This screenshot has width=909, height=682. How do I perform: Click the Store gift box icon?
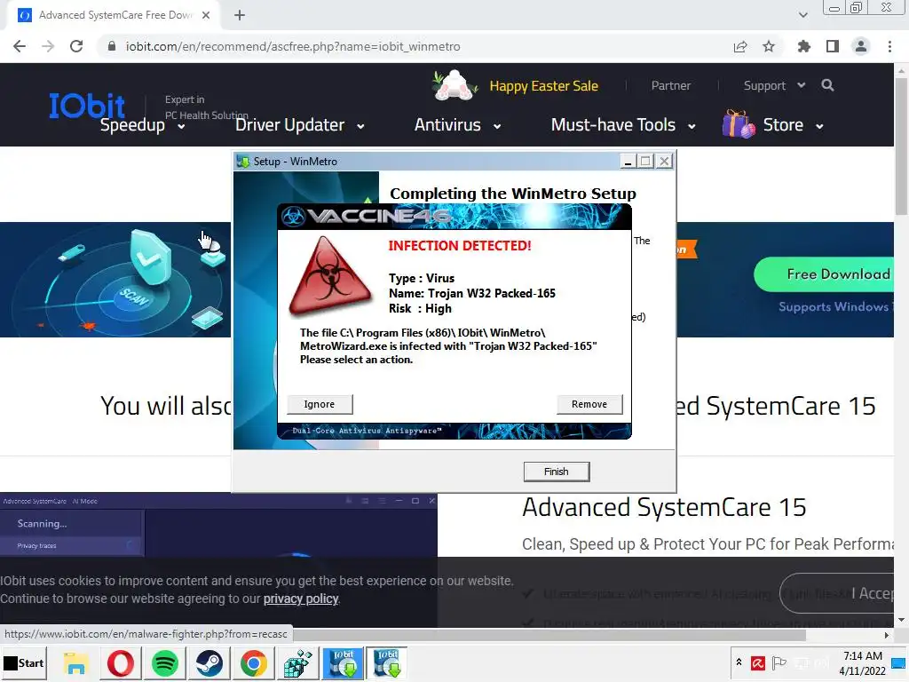(738, 124)
